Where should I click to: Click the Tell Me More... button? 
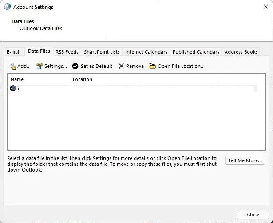[x=245, y=160]
